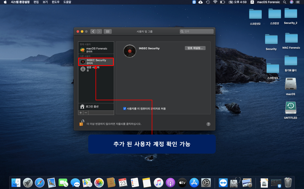Select the guest user entry
This screenshot has height=189, width=304.
(x=93, y=69)
